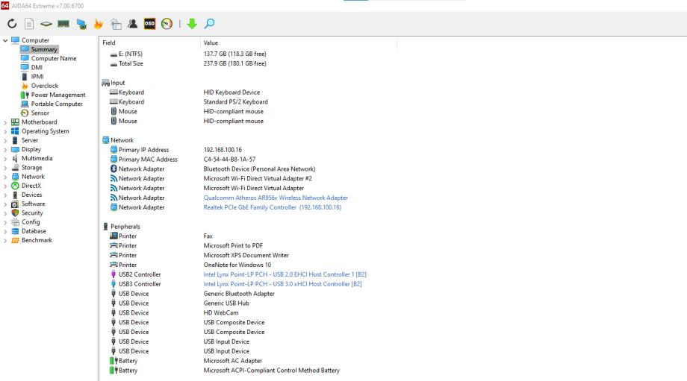
Task: Click the magnifier search toolbar icon
Action: [x=209, y=24]
